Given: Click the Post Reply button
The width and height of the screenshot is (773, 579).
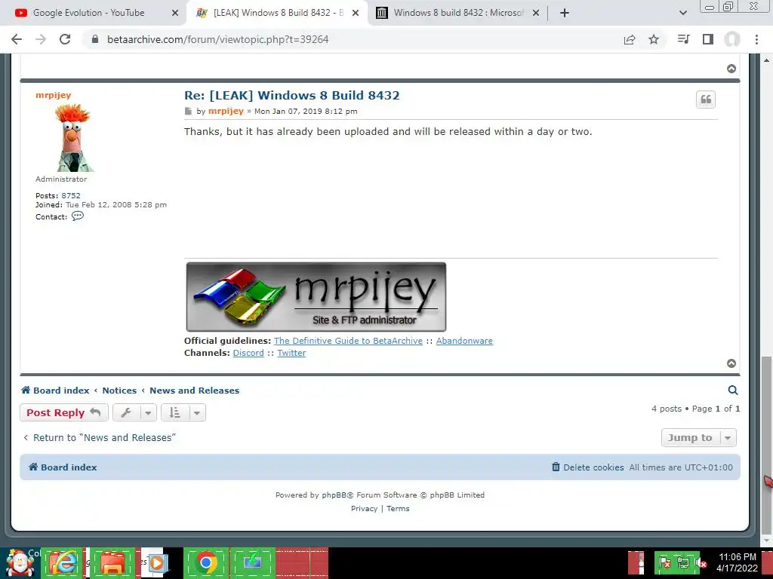Looking at the screenshot, I should 63,412.
